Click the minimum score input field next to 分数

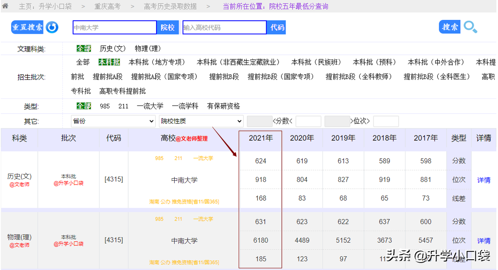[259, 121]
